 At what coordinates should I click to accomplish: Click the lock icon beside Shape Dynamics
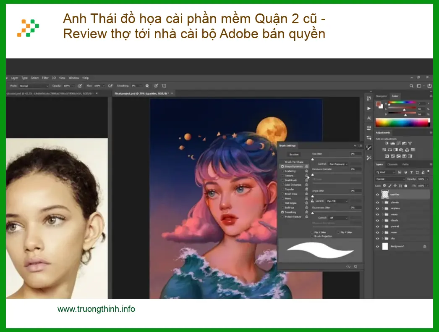pos(306,166)
